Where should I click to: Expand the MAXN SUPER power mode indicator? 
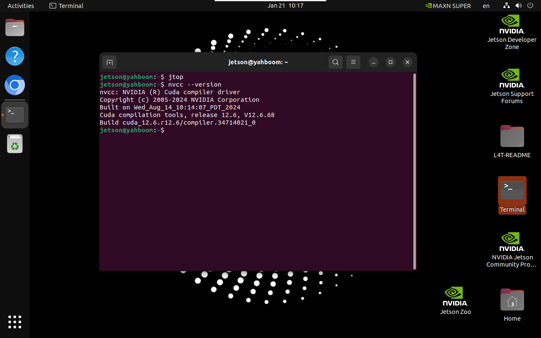pyautogui.click(x=448, y=5)
